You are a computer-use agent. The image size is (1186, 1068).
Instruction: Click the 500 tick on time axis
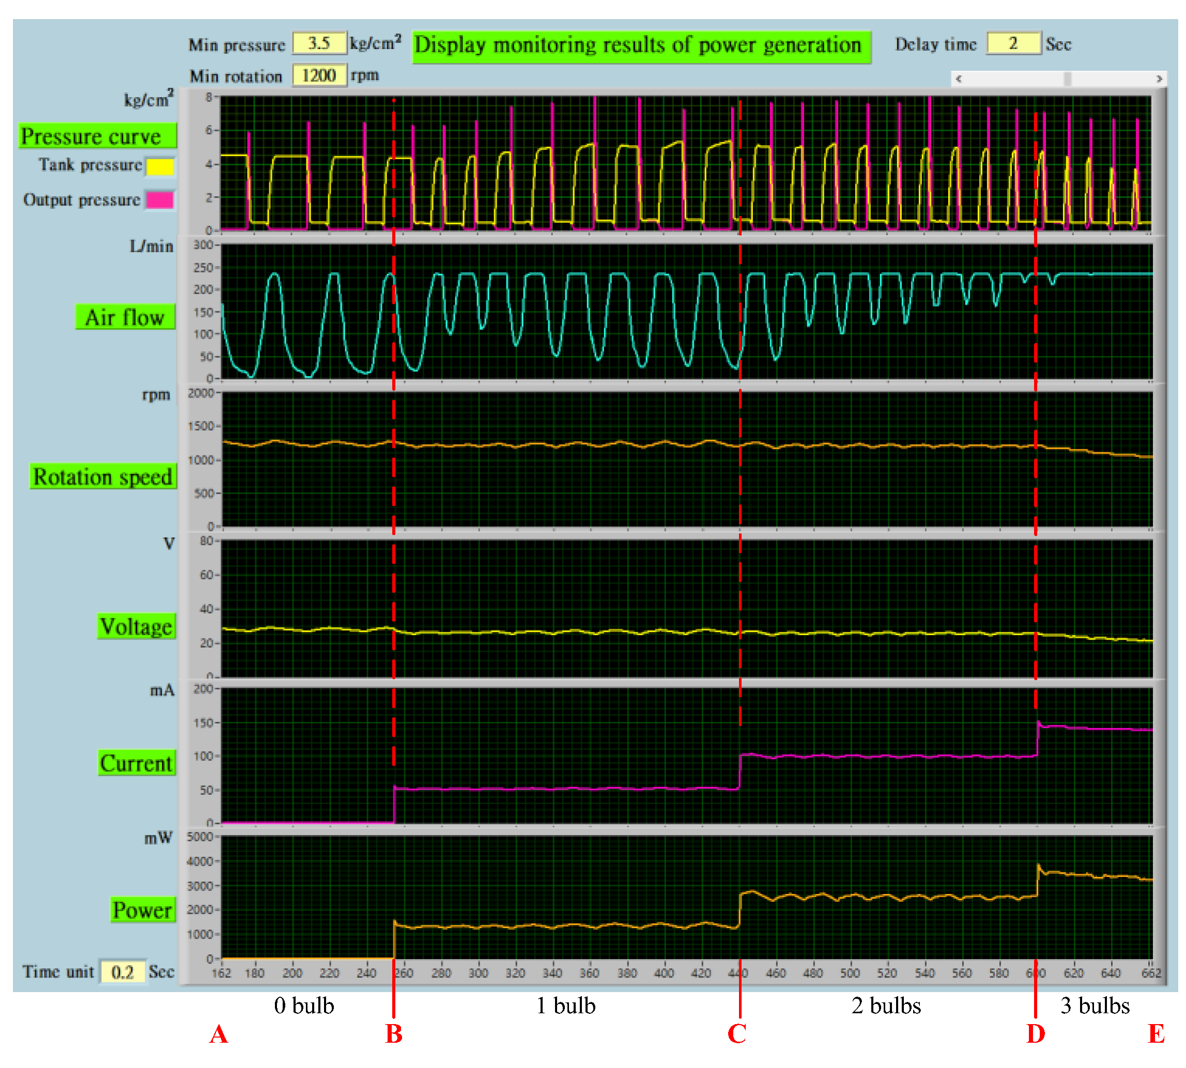tap(850, 973)
